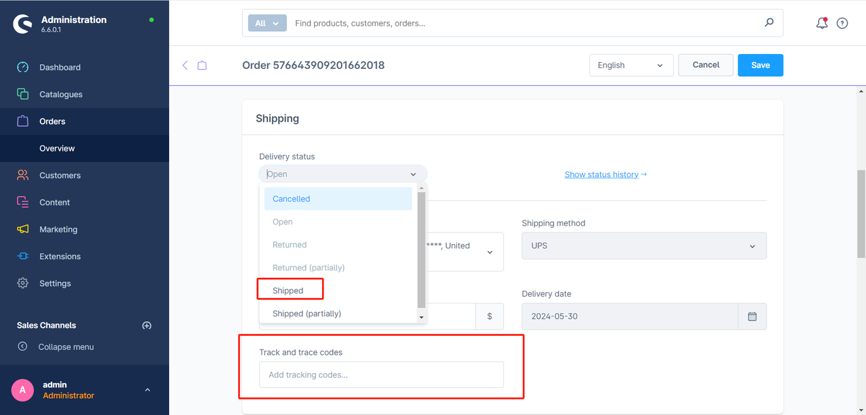866x415 pixels.
Task: Click the Show status history link
Action: tap(606, 174)
